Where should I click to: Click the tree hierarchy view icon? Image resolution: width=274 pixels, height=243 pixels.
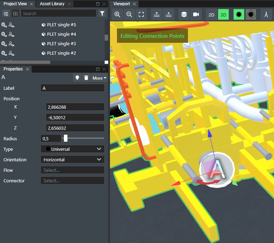(6, 13)
